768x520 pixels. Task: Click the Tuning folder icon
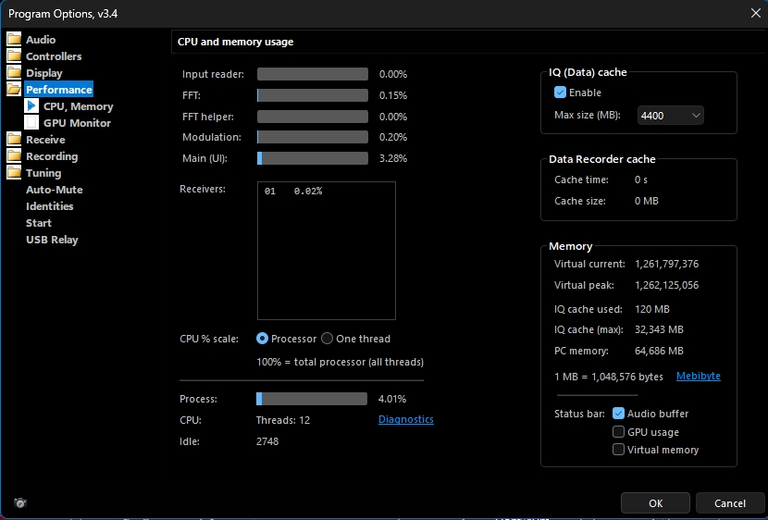tap(14, 173)
